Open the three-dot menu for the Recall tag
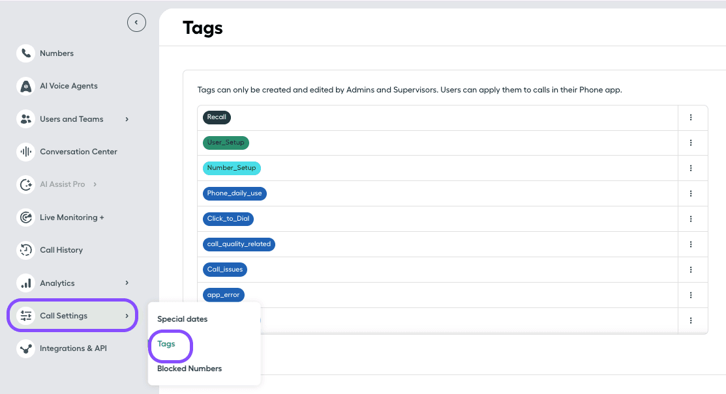726x394 pixels. coord(691,117)
